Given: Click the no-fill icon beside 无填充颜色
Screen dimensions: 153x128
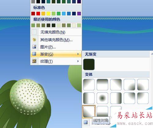Looking at the screenshot, I should click(x=34, y=32).
